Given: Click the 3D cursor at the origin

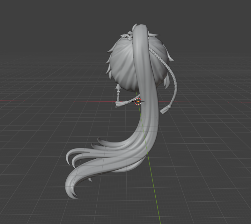Looking at the screenshot, I should [x=138, y=102].
